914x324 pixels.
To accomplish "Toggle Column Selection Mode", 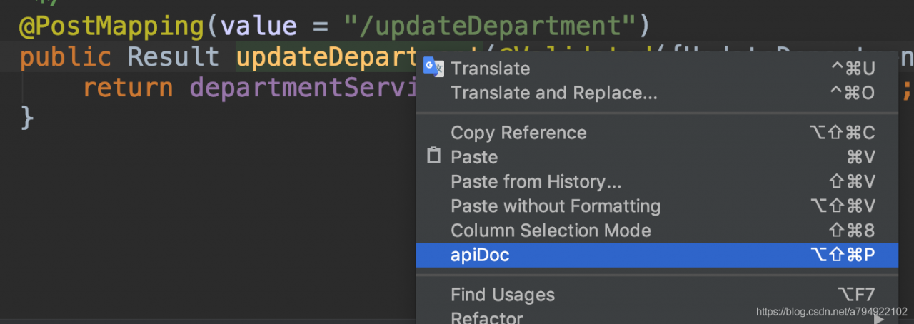I will click(657, 231).
